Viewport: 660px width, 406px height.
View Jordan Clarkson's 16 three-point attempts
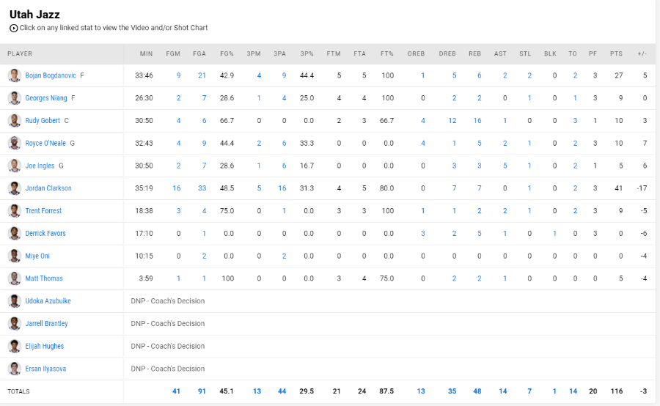282,188
